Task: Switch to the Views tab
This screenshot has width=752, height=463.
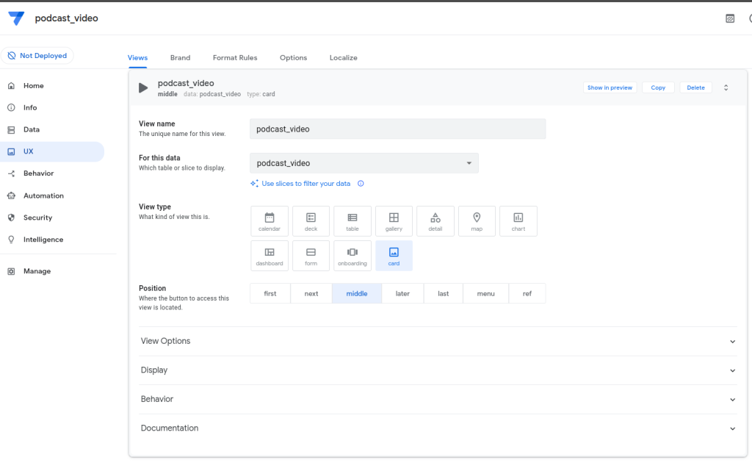Action: [137, 57]
